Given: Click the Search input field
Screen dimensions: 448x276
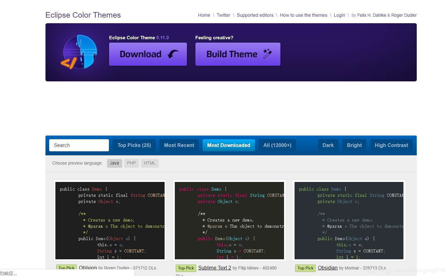Looking at the screenshot, I should click(79, 145).
